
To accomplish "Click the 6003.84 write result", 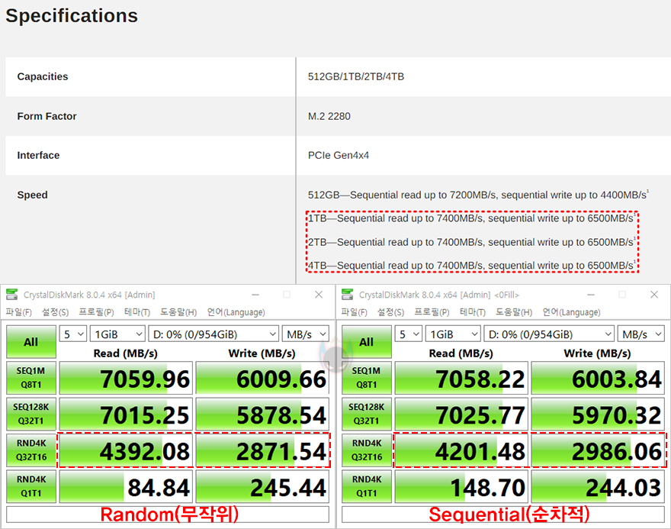I will (598, 378).
